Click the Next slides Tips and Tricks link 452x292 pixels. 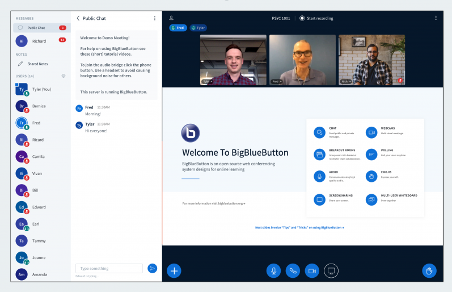coord(299,228)
